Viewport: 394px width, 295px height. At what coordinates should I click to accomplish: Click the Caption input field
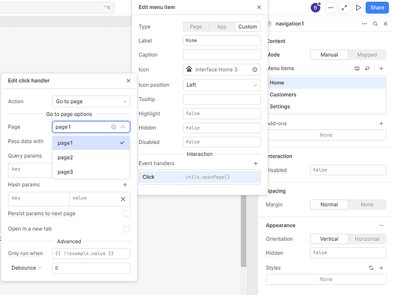pyautogui.click(x=222, y=55)
